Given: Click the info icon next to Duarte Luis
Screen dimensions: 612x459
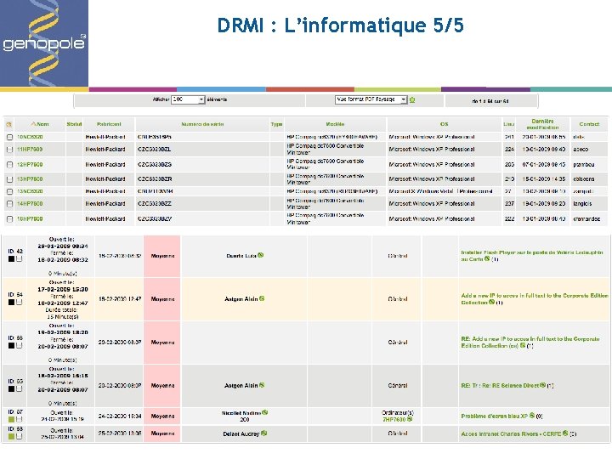Looking at the screenshot, I should click(x=261, y=255).
